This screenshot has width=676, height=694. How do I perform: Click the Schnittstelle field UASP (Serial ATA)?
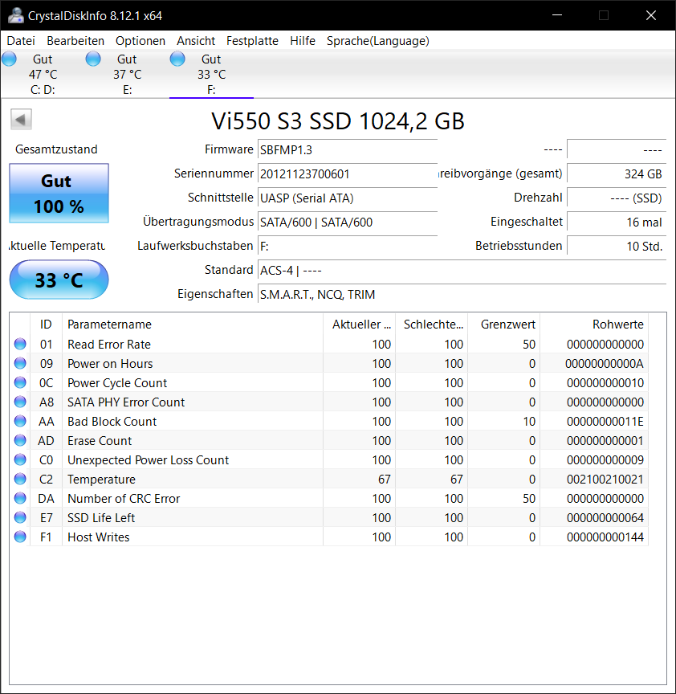point(348,198)
